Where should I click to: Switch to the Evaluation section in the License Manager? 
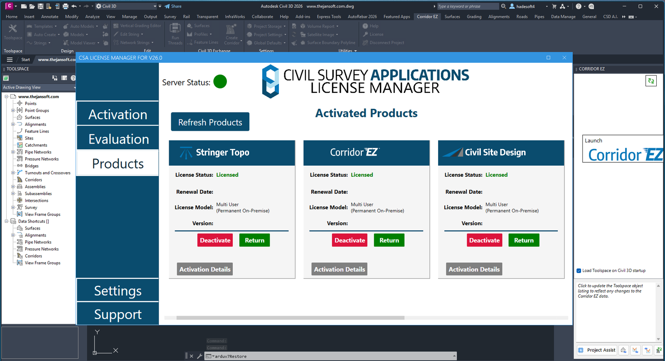(118, 139)
